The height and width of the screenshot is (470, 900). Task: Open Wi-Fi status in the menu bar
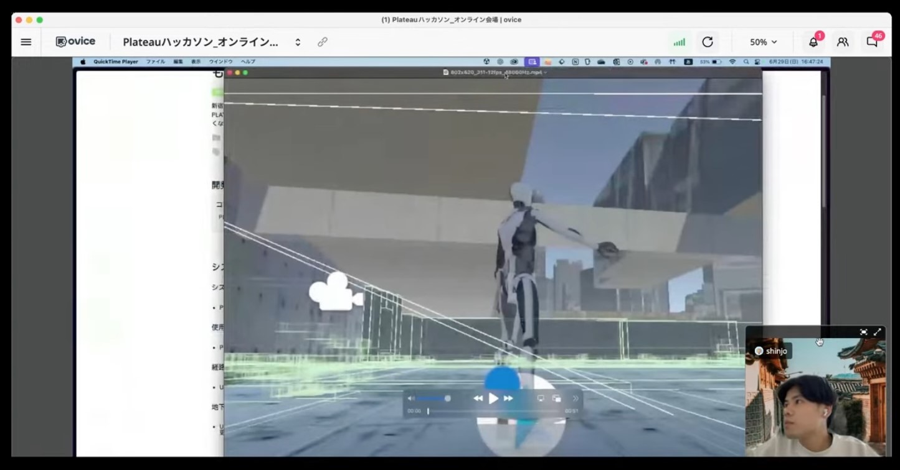(x=732, y=62)
